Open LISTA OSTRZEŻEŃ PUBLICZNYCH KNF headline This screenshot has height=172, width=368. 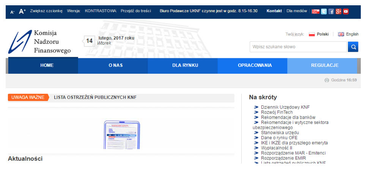(95, 98)
